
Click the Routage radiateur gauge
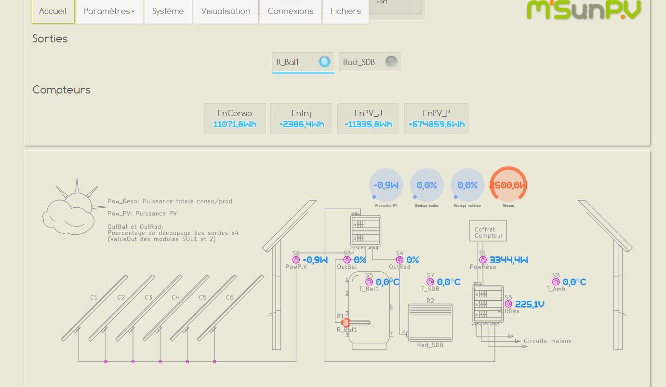(x=467, y=185)
